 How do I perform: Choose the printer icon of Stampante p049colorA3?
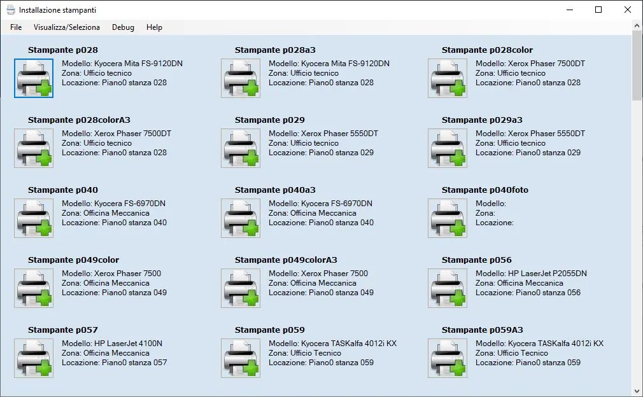click(x=241, y=288)
